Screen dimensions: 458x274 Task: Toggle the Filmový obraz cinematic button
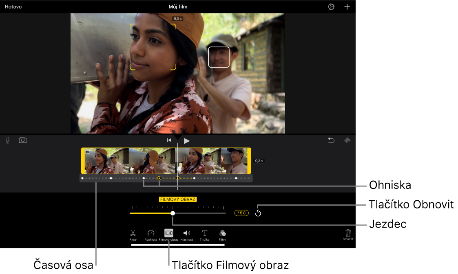point(168,235)
